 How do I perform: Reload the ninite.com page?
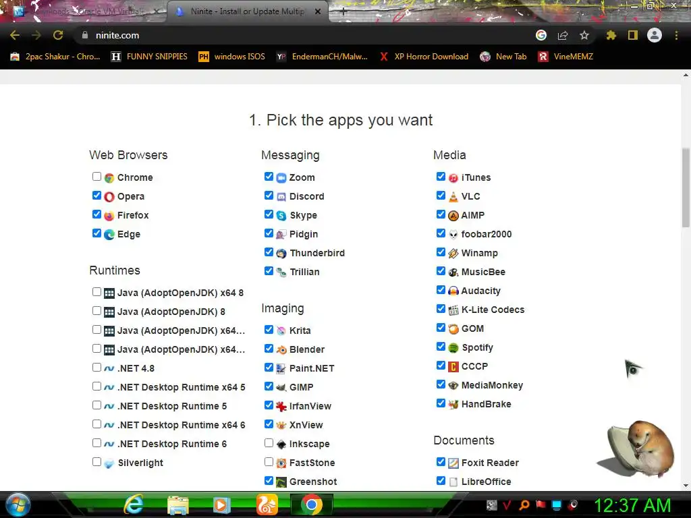pyautogui.click(x=58, y=35)
